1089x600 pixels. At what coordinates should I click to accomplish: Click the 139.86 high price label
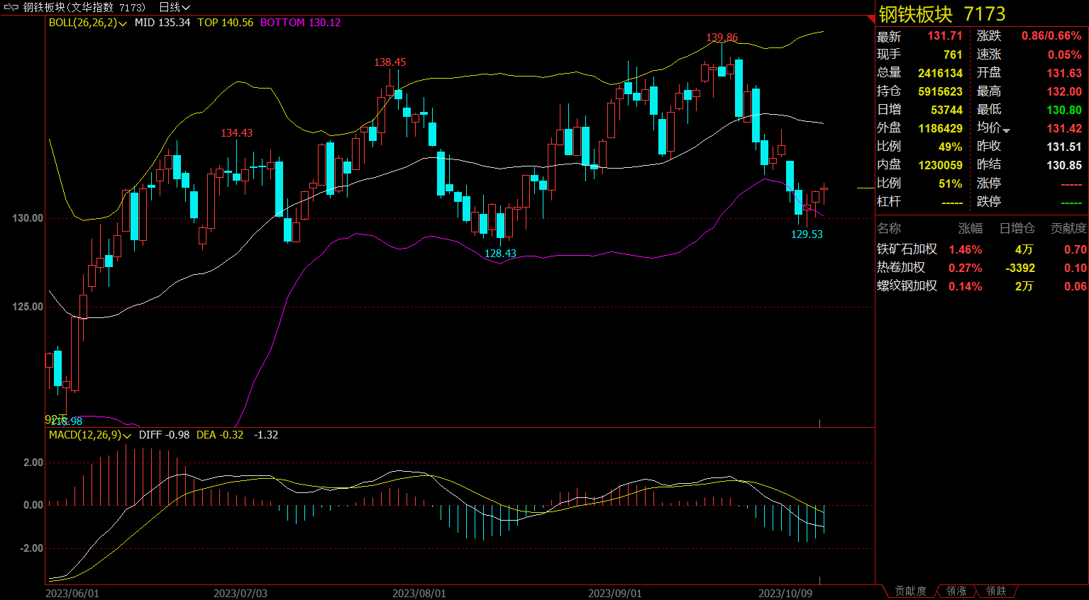click(x=722, y=38)
